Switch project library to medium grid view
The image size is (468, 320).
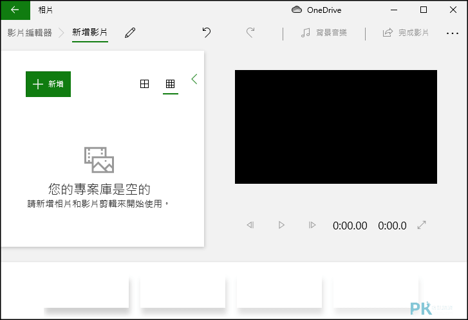(x=144, y=84)
